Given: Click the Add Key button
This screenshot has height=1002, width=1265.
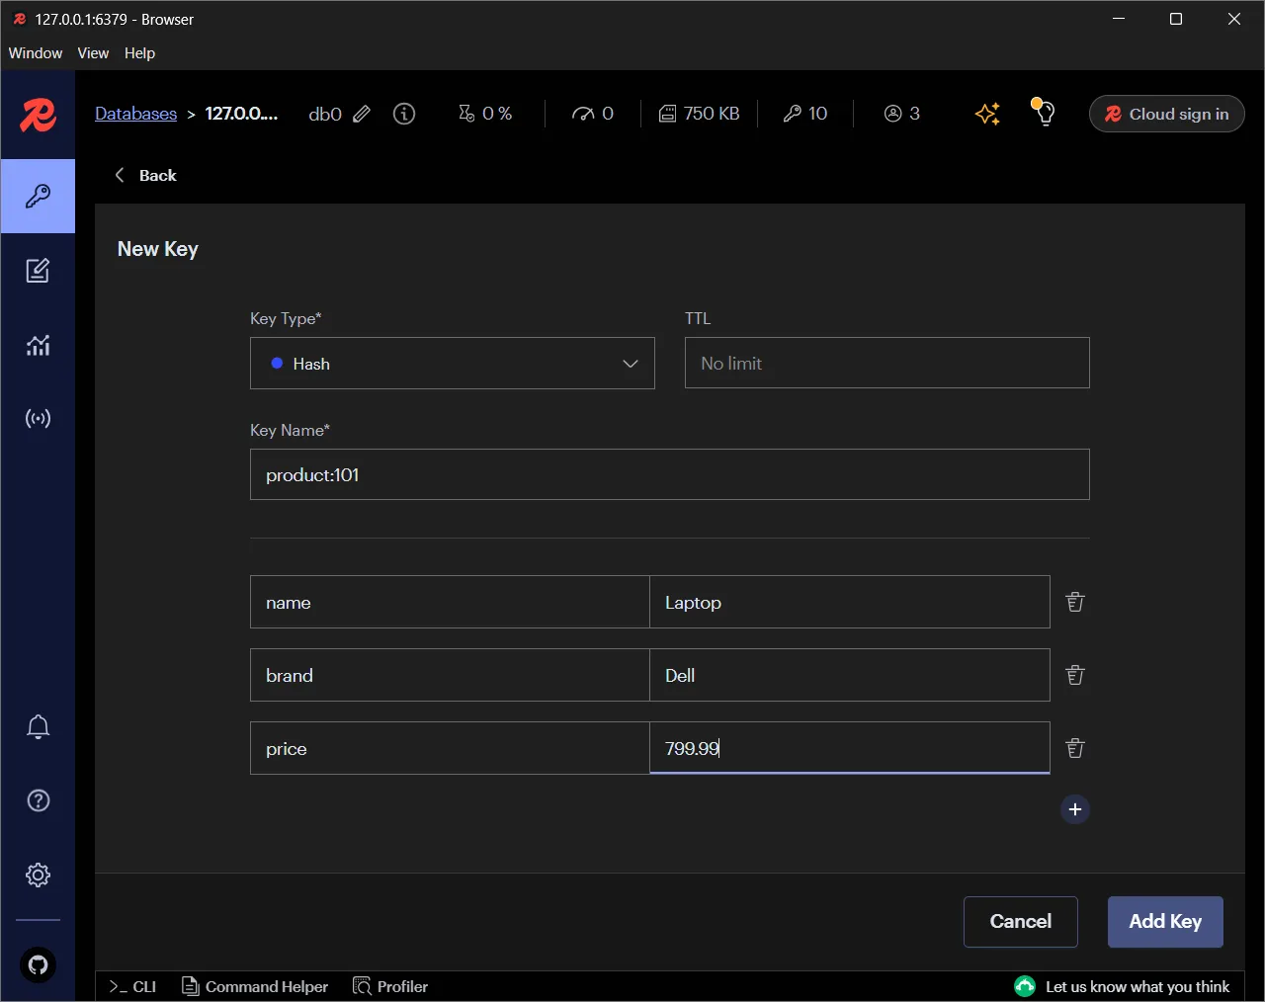Looking at the screenshot, I should pos(1165,921).
